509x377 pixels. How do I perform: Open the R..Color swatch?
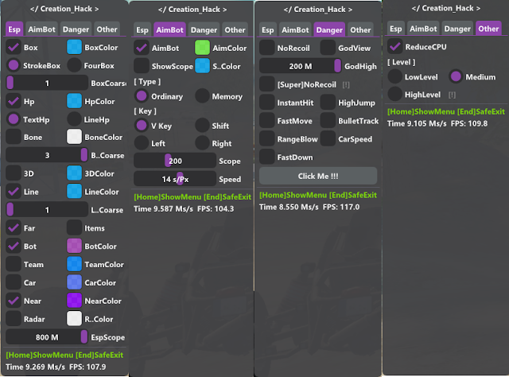click(x=74, y=319)
